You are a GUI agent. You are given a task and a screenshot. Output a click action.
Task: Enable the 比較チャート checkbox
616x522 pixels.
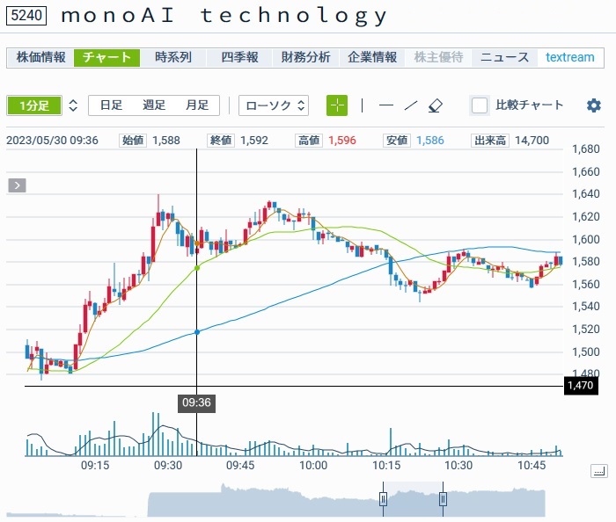[480, 105]
